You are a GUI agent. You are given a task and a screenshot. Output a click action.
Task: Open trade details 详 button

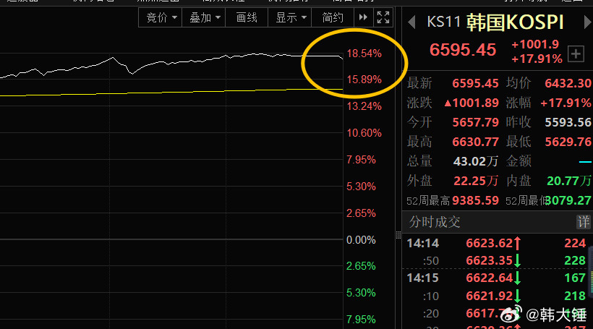pyautogui.click(x=583, y=222)
